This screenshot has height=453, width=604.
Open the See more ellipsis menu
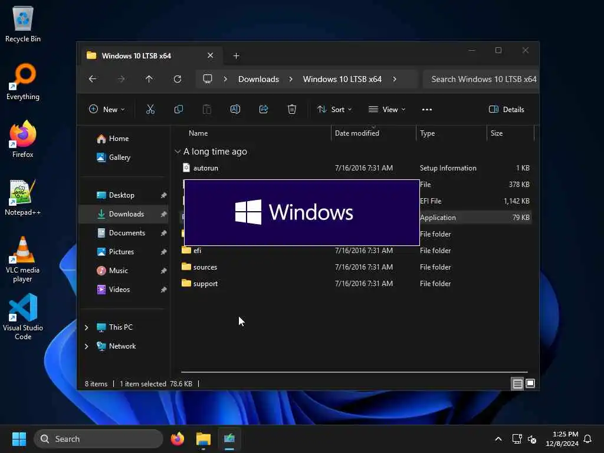[x=427, y=109]
